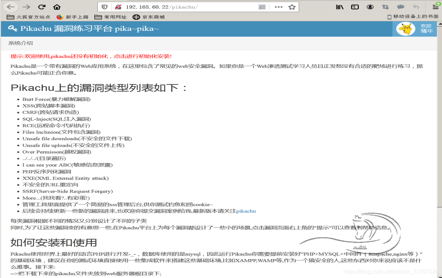Image resolution: width=442 pixels, height=278 pixels.
Task: Click the QR code icon in address bar
Action: tap(262, 7)
